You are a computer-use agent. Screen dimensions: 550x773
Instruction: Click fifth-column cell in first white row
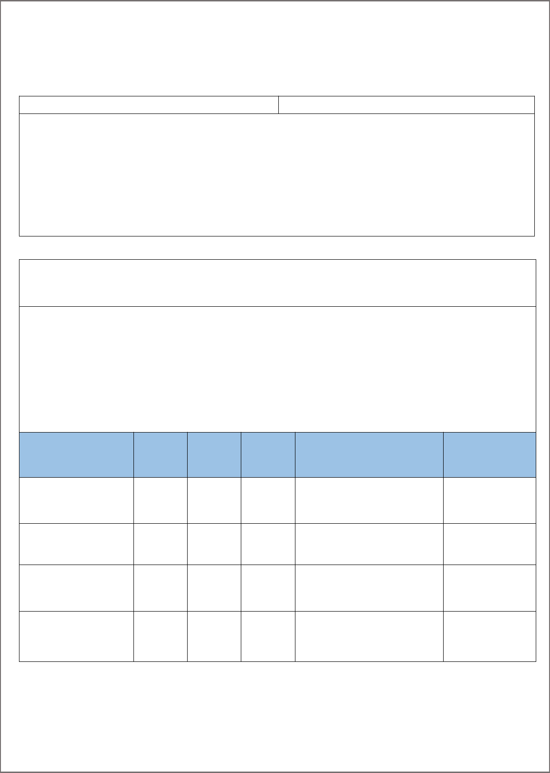(369, 500)
